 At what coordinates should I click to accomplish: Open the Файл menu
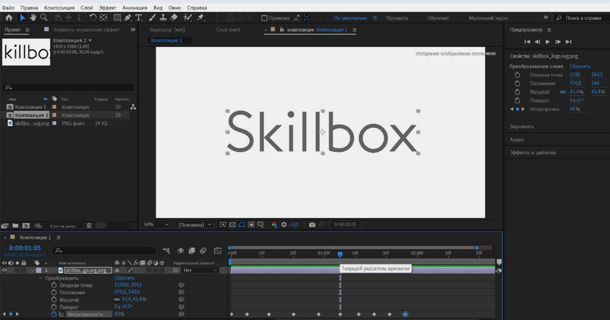coord(8,8)
